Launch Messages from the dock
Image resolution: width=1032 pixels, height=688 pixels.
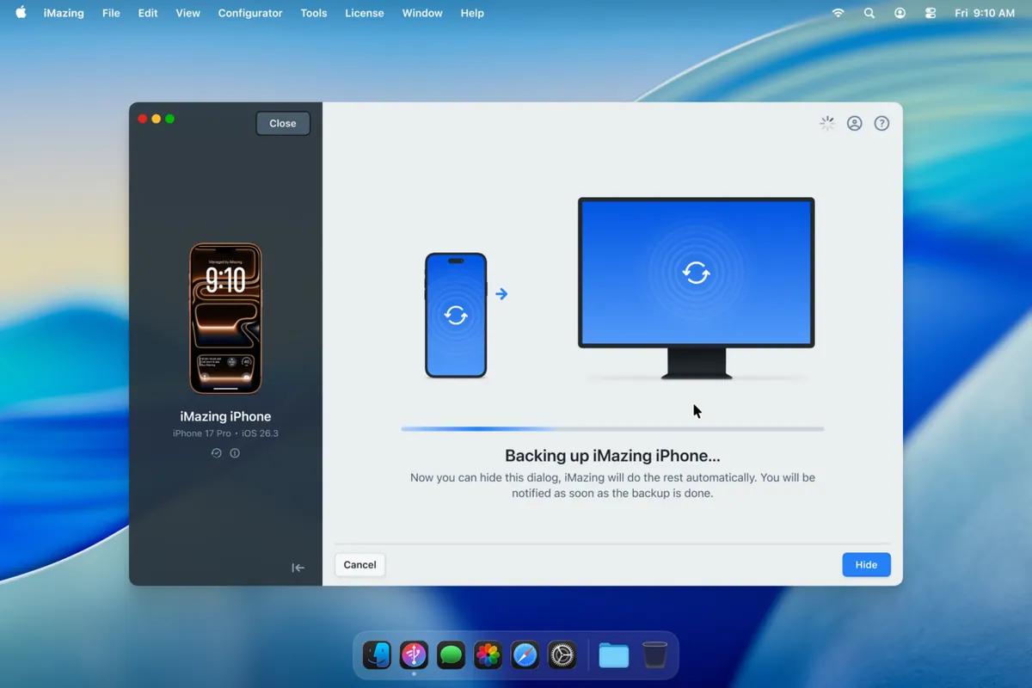coord(451,655)
